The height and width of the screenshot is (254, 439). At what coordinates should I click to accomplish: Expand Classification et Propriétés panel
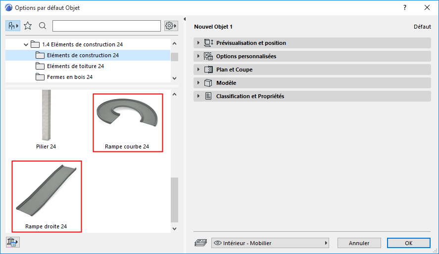312,96
